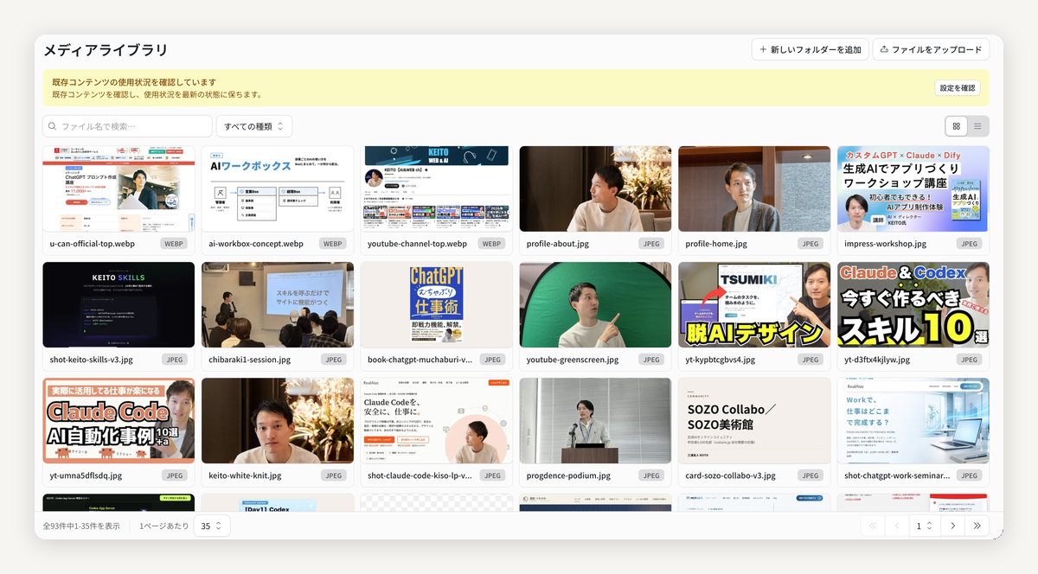Open the すべての種類 type filter dropdown
Screen dimensions: 1038x574
pyautogui.click(x=254, y=126)
